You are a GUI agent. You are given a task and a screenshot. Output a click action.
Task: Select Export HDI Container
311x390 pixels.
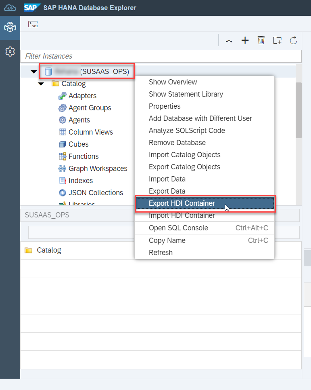pyautogui.click(x=205, y=203)
